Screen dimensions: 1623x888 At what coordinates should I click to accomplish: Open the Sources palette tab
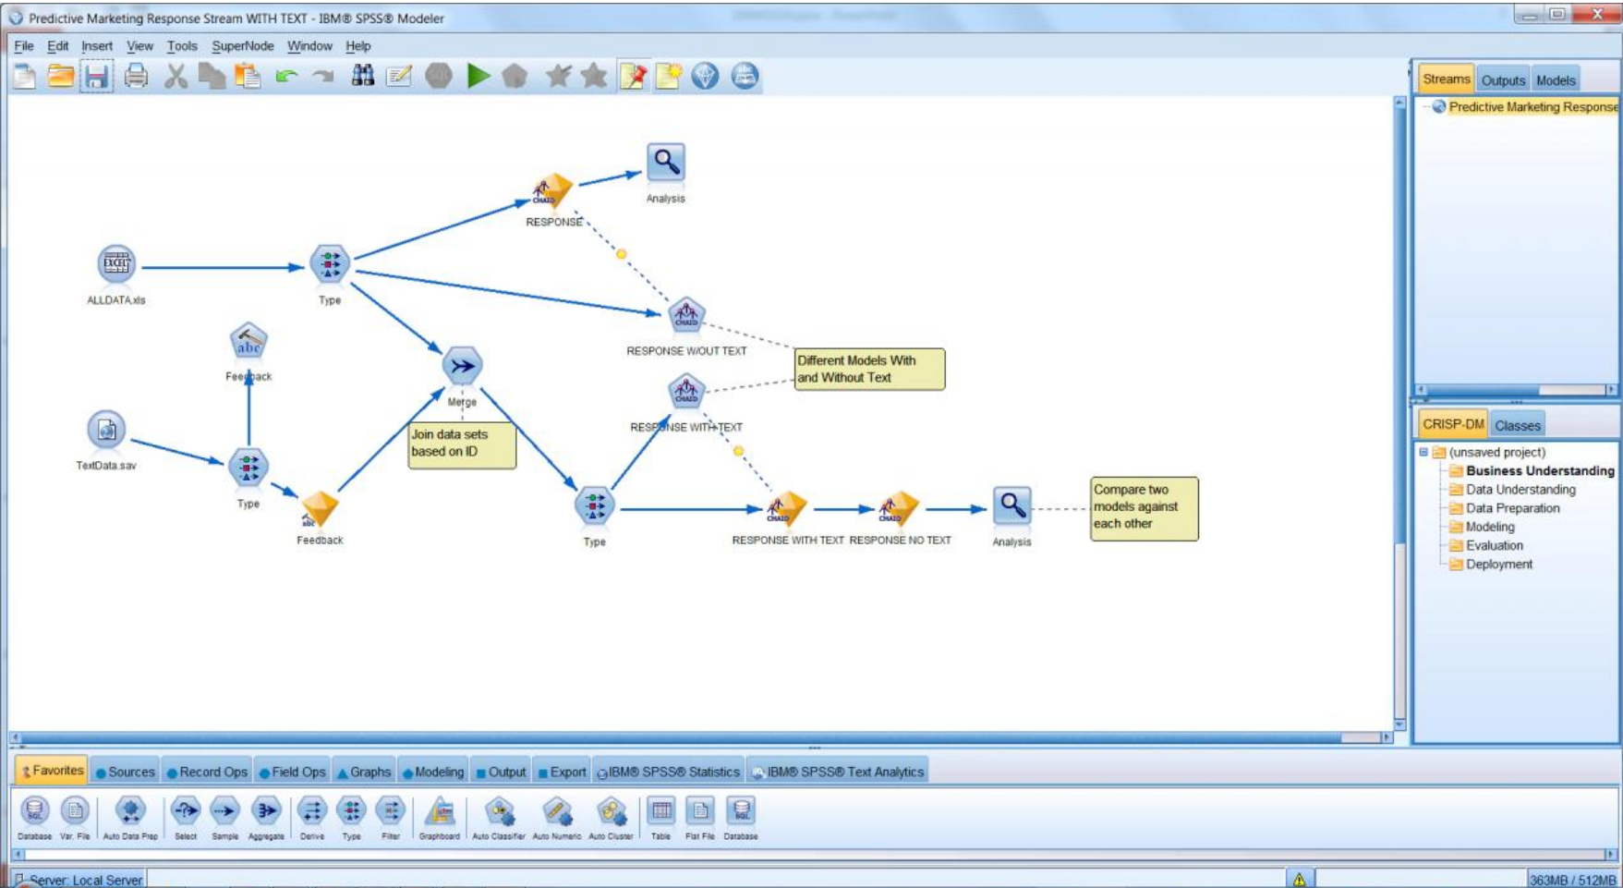click(126, 772)
